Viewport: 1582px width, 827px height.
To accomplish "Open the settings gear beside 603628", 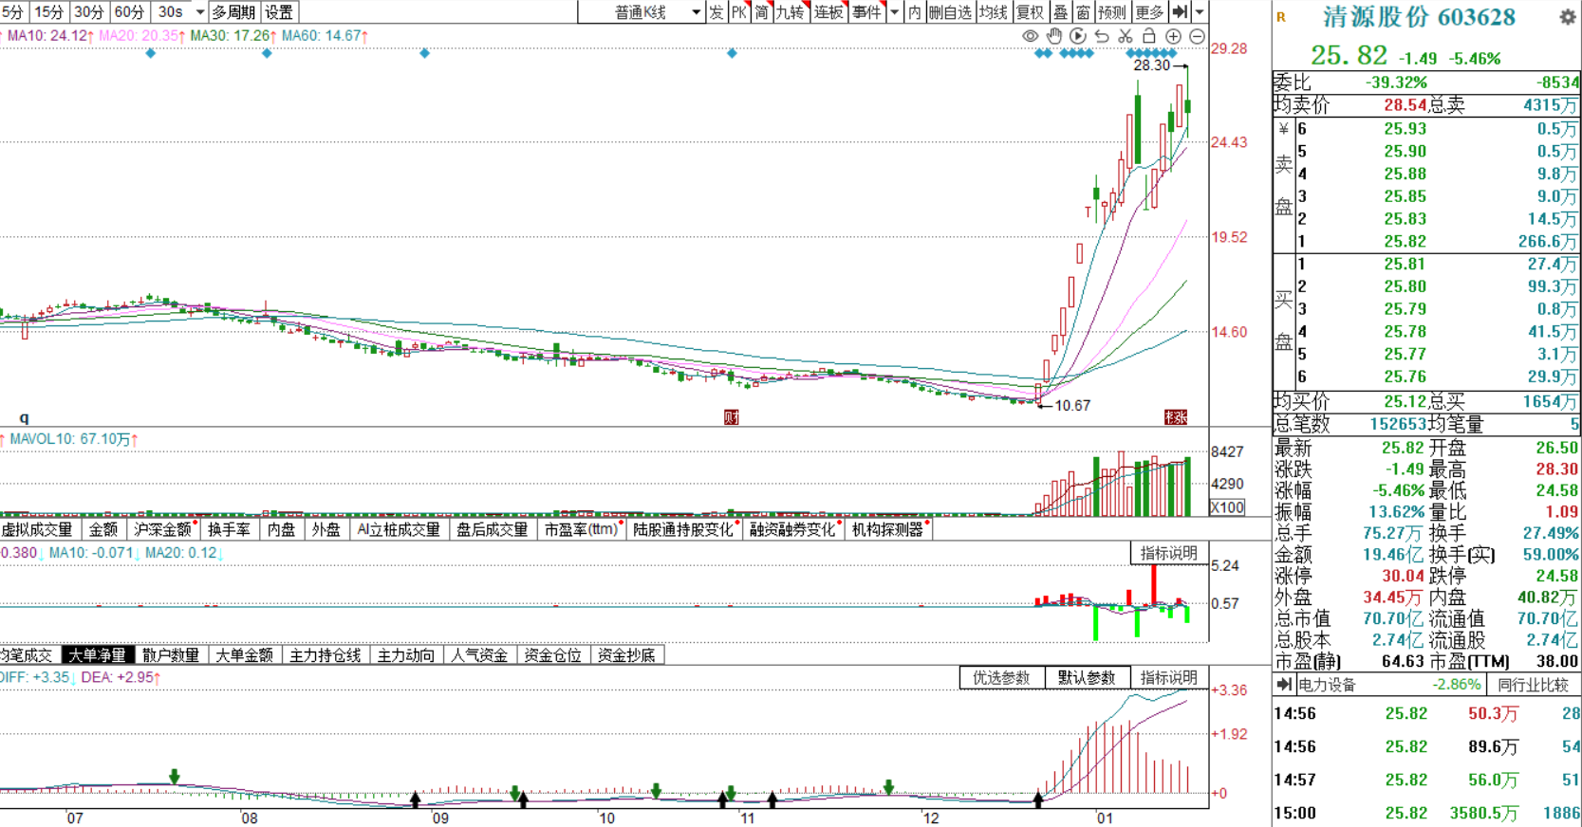I will pyautogui.click(x=1568, y=16).
